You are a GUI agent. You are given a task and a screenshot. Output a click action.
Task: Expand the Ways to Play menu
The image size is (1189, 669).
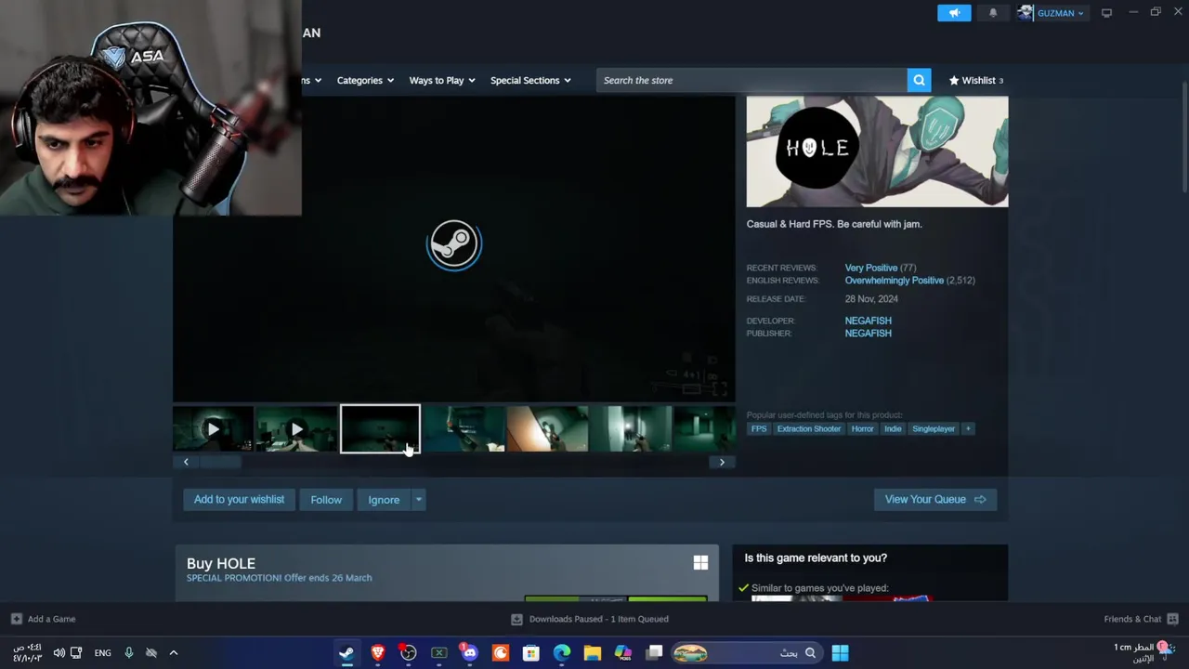tap(442, 80)
